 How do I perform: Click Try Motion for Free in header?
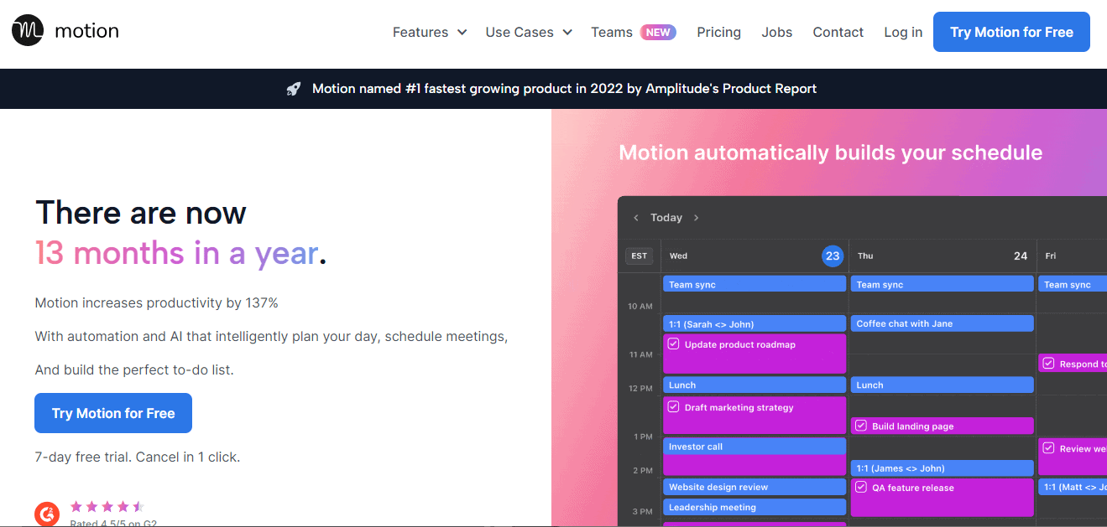1011,33
